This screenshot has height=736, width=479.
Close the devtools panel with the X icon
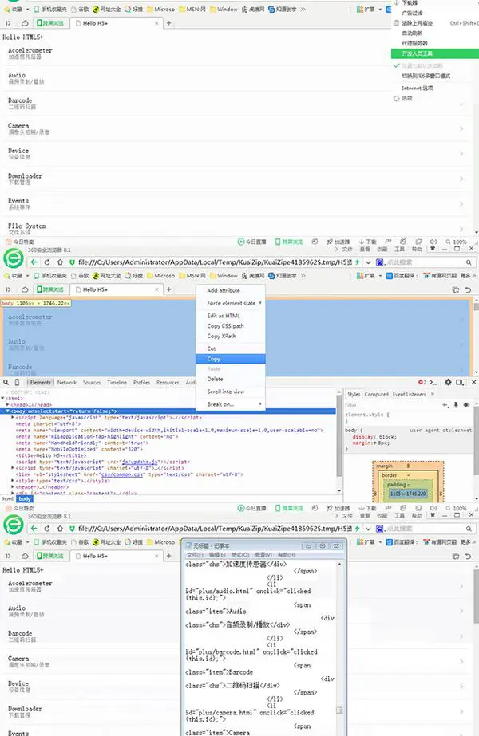[473, 383]
